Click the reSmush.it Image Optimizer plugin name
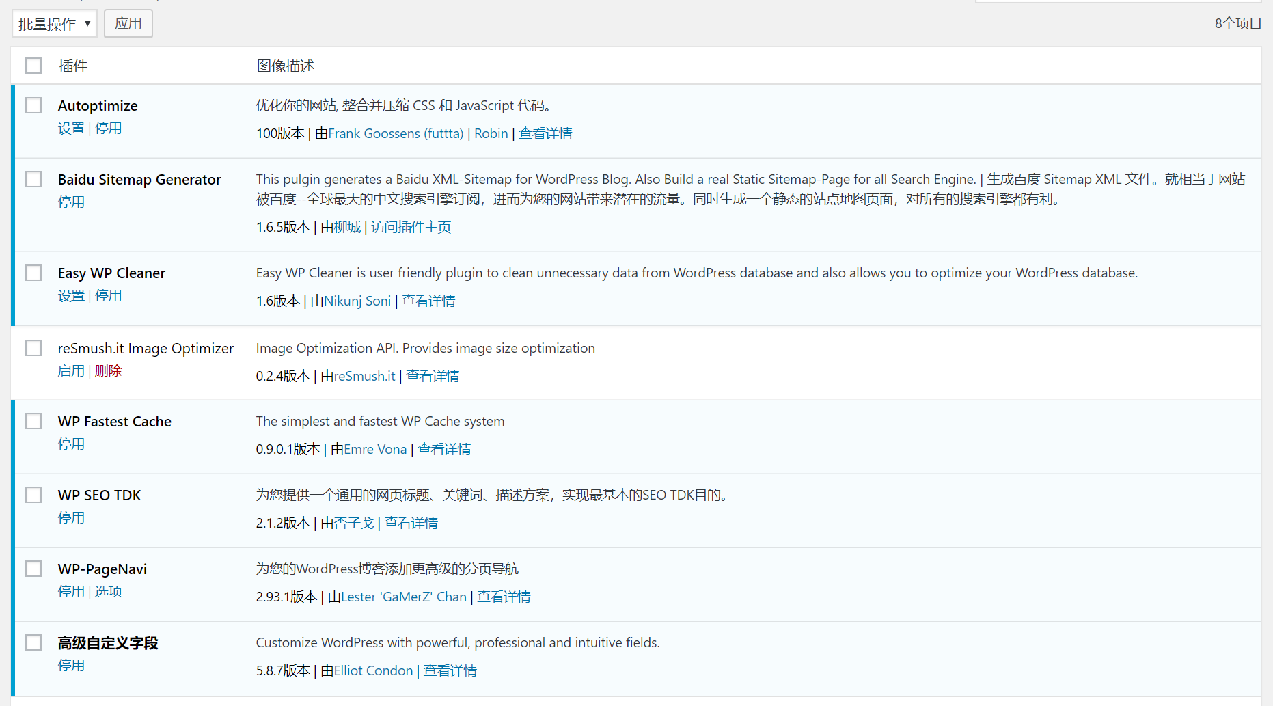 146,349
